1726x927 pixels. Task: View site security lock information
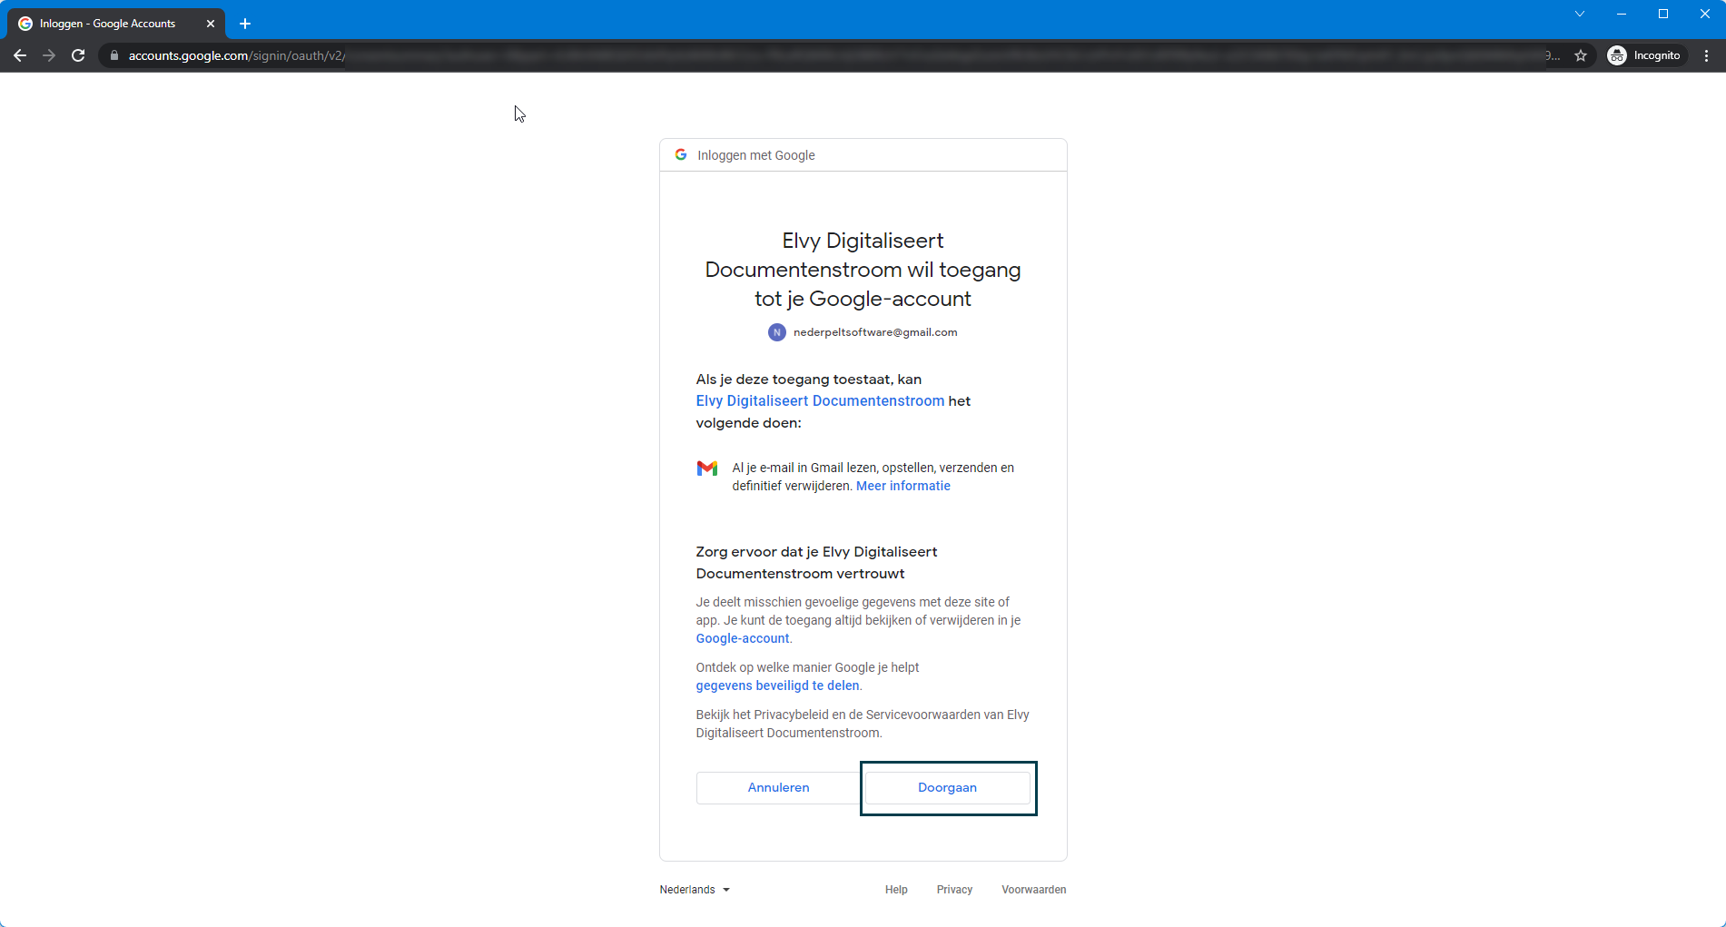pyautogui.click(x=114, y=55)
